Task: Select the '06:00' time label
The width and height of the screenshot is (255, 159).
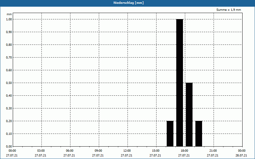Action: 69,151
